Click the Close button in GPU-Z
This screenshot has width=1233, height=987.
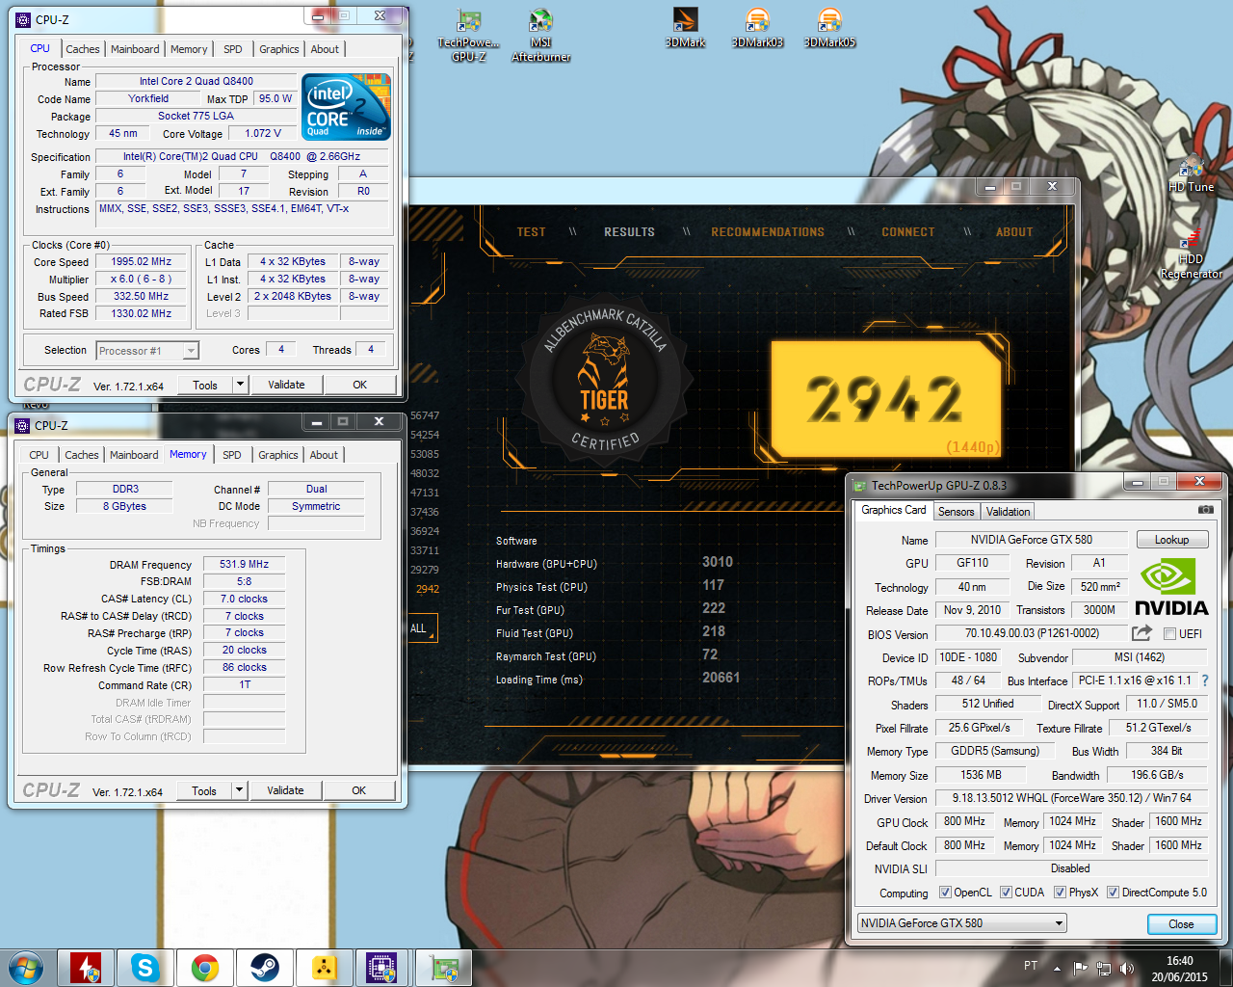coord(1181,923)
